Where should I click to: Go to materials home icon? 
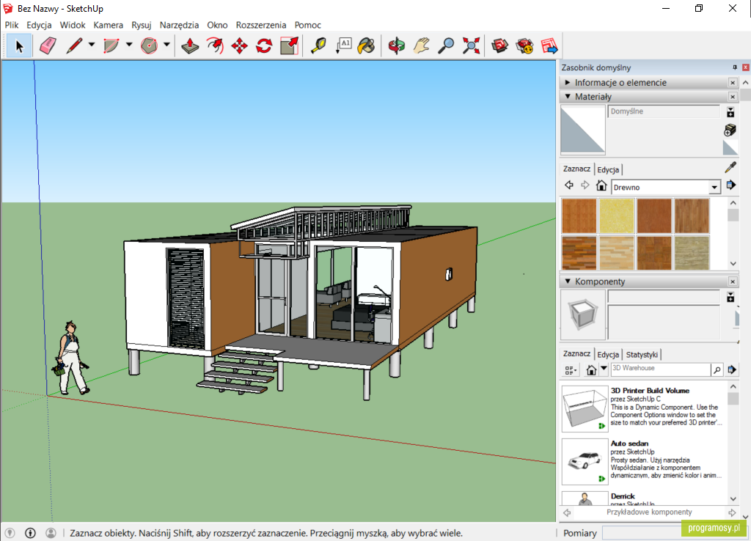pos(601,185)
